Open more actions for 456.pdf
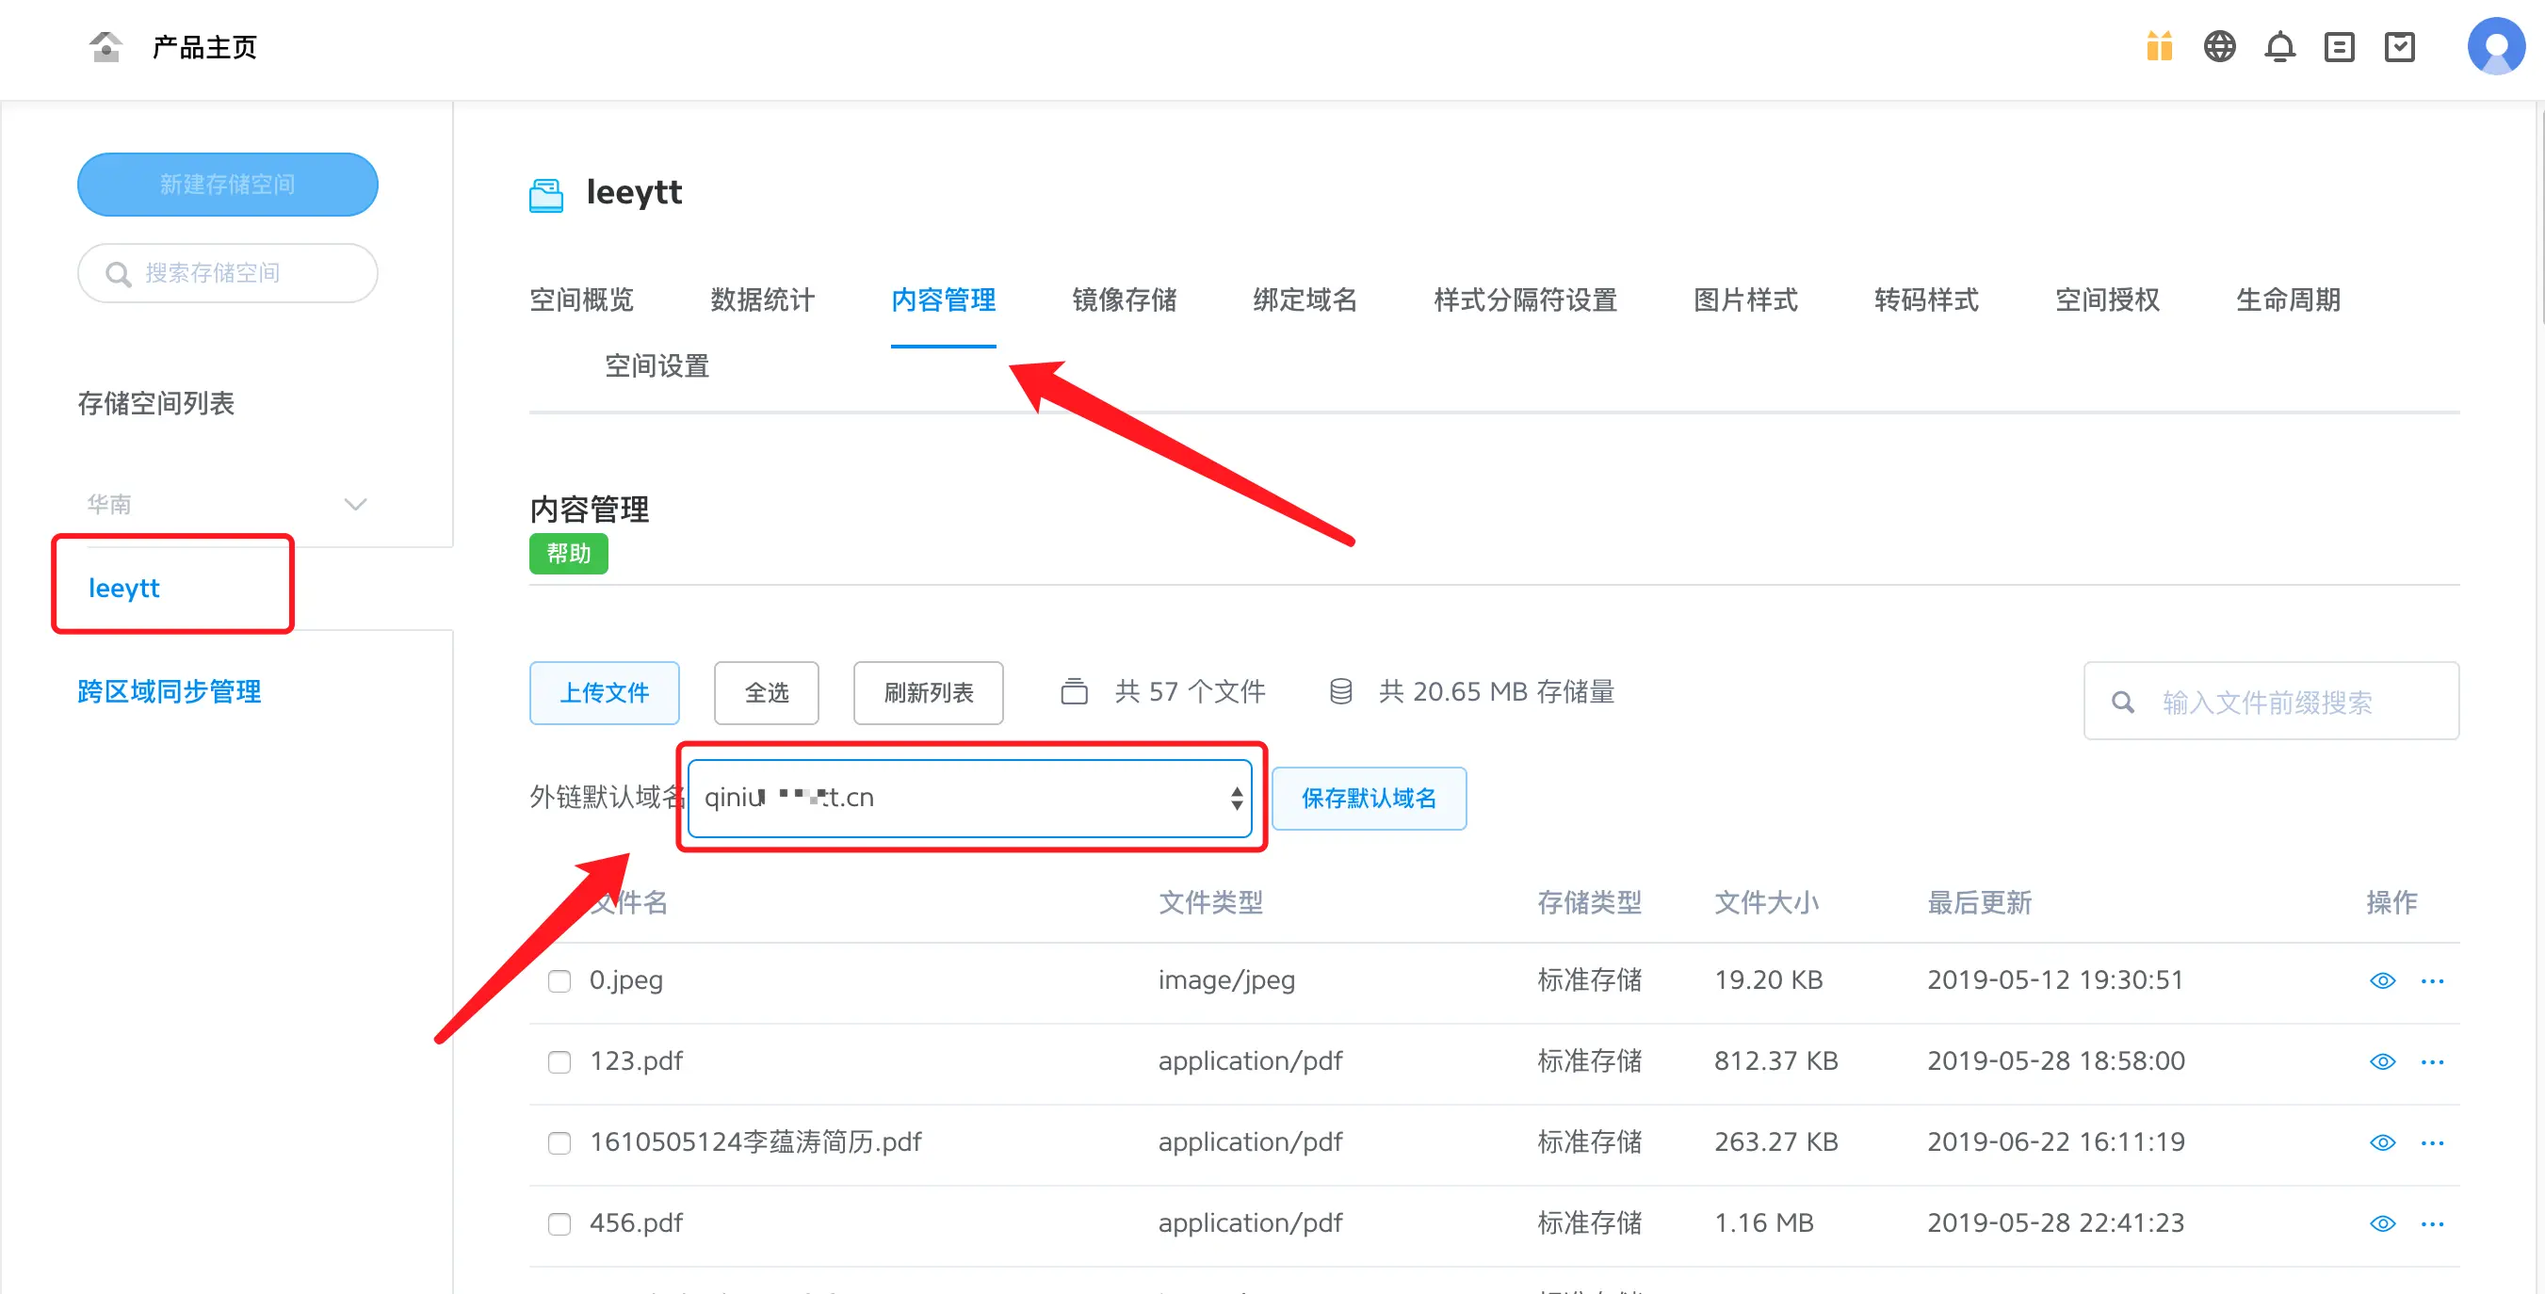The width and height of the screenshot is (2545, 1294). [2431, 1224]
